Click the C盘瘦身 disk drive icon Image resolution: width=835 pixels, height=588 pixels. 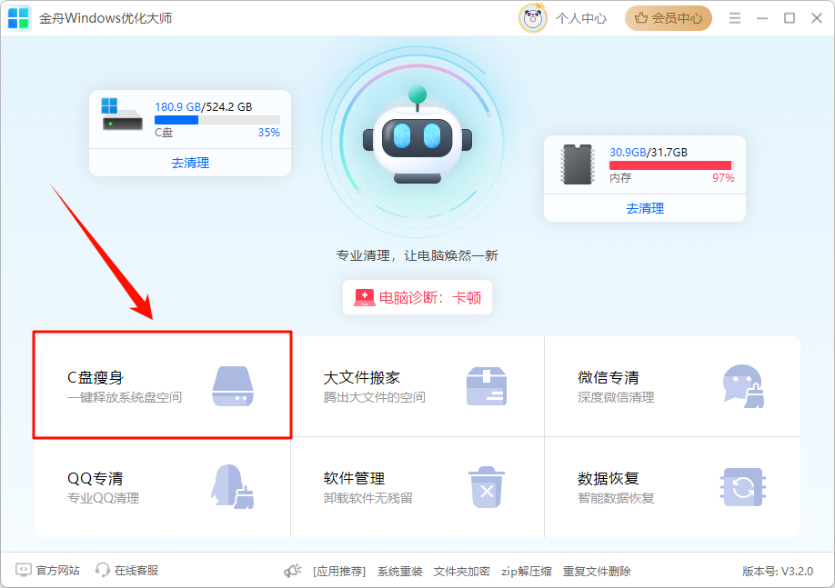tap(233, 386)
